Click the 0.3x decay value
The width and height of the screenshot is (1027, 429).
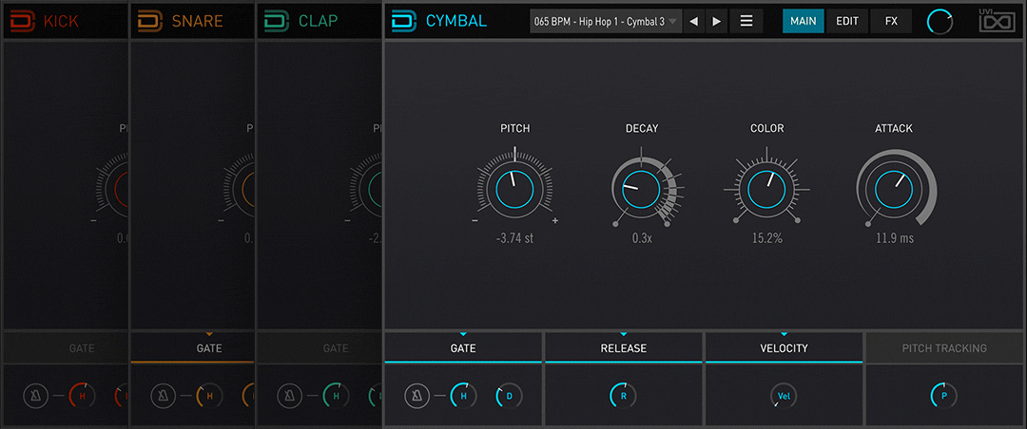point(641,238)
